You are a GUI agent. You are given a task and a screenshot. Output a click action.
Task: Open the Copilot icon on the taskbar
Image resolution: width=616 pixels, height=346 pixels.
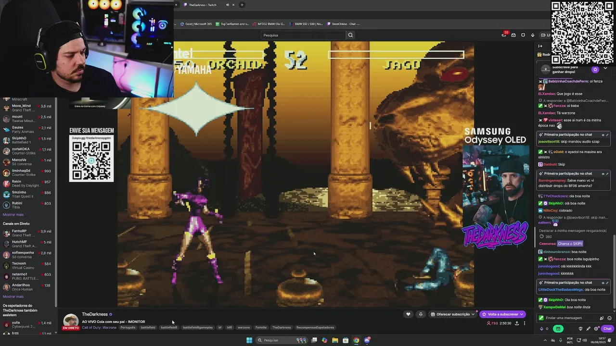[x=324, y=340]
